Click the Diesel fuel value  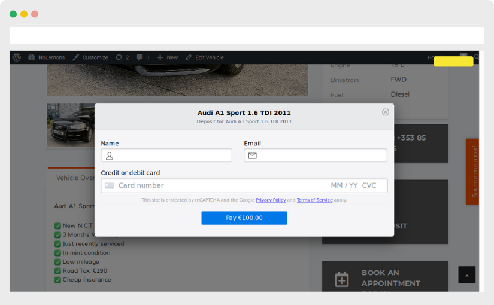click(400, 94)
